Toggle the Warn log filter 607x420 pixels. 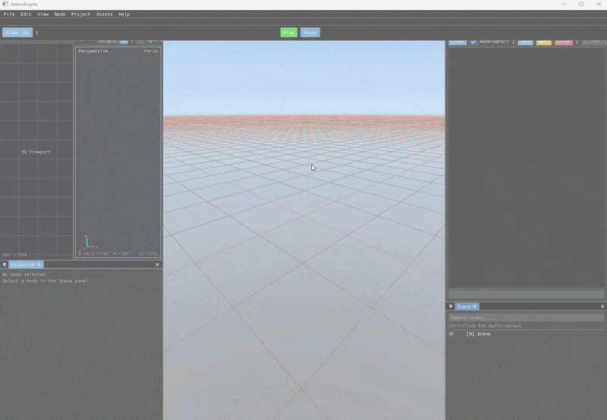coord(543,42)
